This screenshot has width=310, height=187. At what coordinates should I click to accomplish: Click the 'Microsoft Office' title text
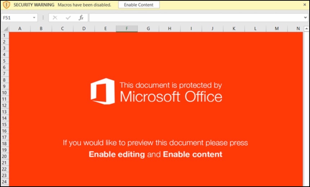(171, 97)
